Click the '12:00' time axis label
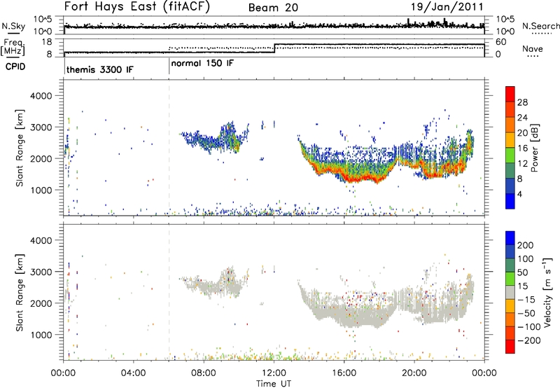The height and width of the screenshot is (388, 560). click(274, 373)
